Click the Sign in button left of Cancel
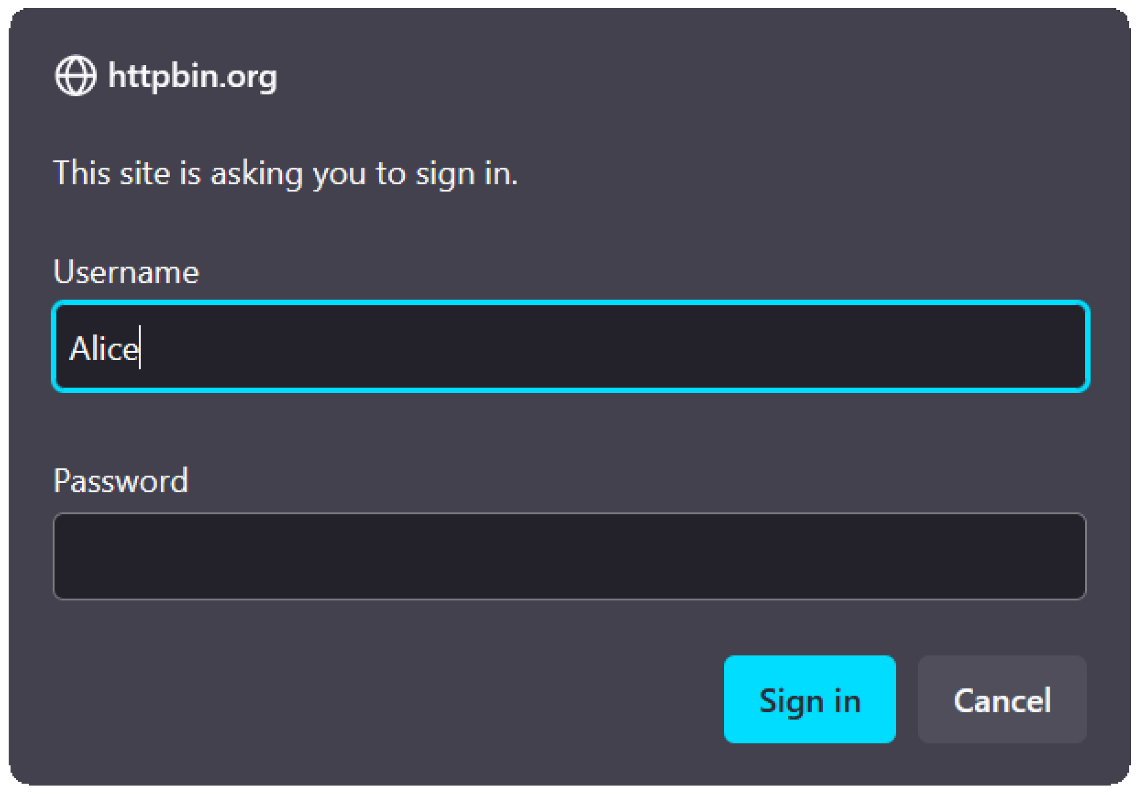1139x795 pixels. pos(810,700)
